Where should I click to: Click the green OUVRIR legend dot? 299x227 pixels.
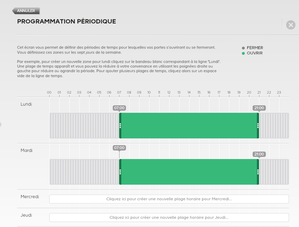point(243,53)
